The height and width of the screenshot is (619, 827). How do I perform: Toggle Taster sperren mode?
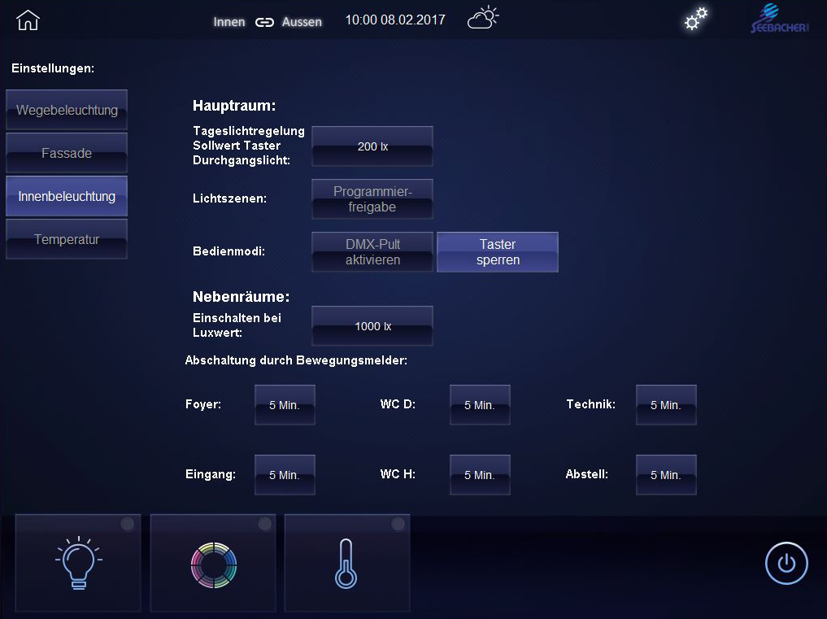coord(498,252)
